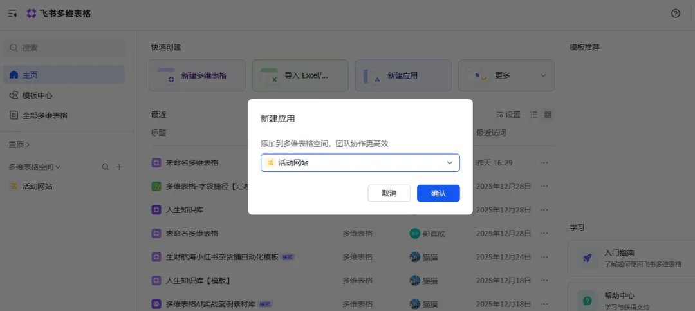This screenshot has width=695, height=311.
Task: Click 彭嘉欣 owner avatar
Action: [414, 233]
